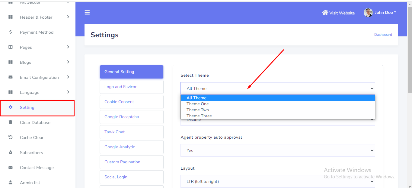Select Theme Three option in list
This screenshot has height=188, width=412.
pos(199,116)
